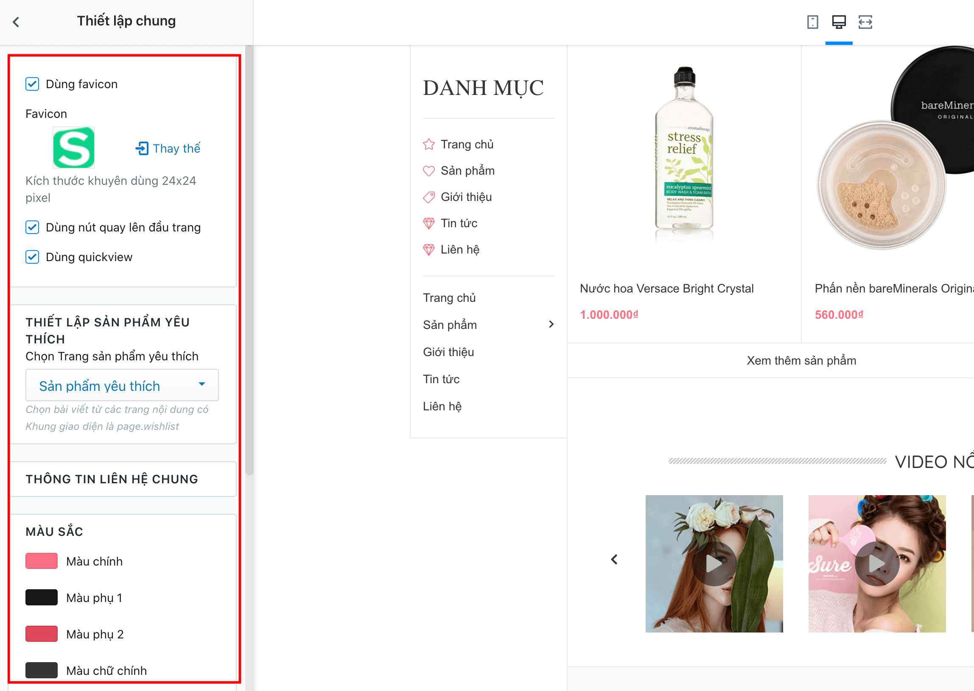Open Nước hoa Versace Bright Crystal product
This screenshot has height=691, width=974.
click(666, 289)
